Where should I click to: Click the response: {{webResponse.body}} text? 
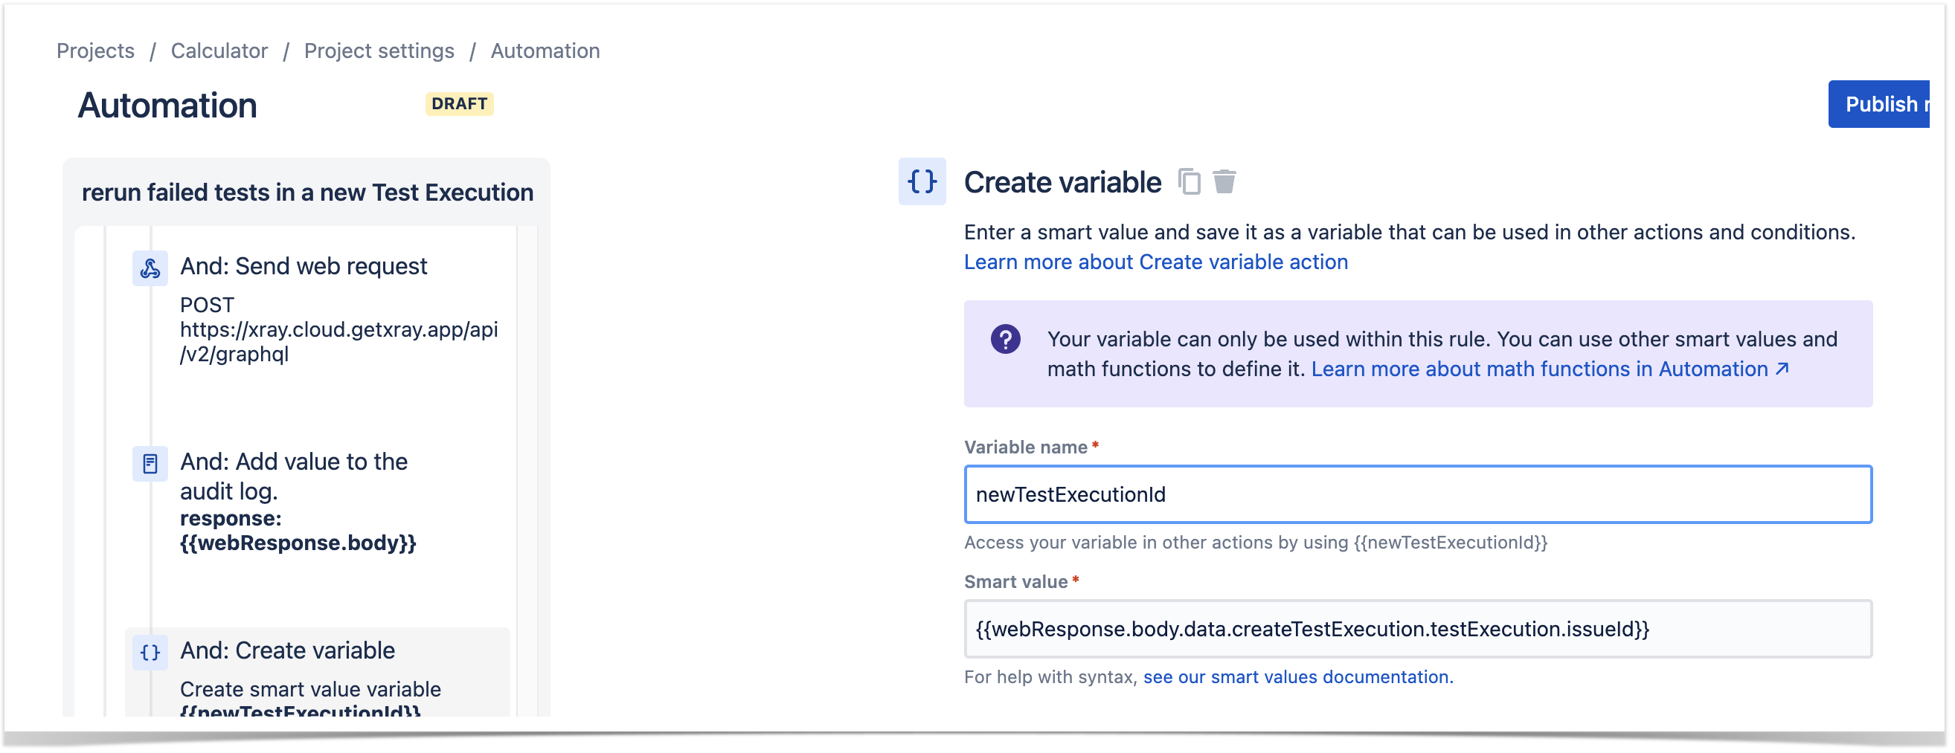point(298,531)
